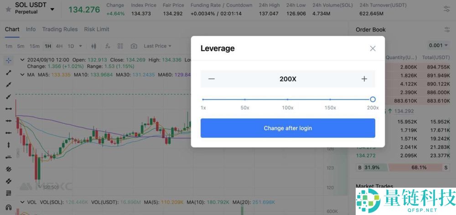Switch to the Trading Rules tab
This screenshot has height=215, width=456.
(60, 29)
